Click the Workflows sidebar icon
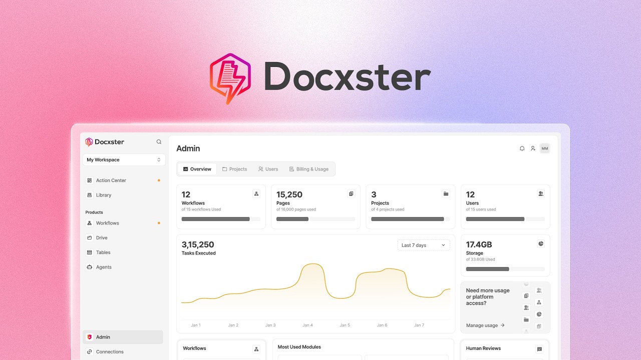Viewport: 641px width, 360px height. [89, 223]
